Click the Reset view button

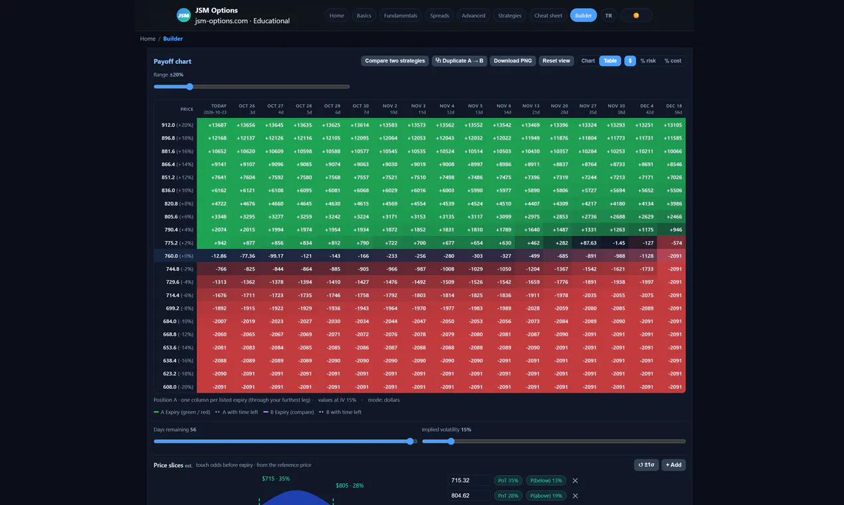coord(556,60)
